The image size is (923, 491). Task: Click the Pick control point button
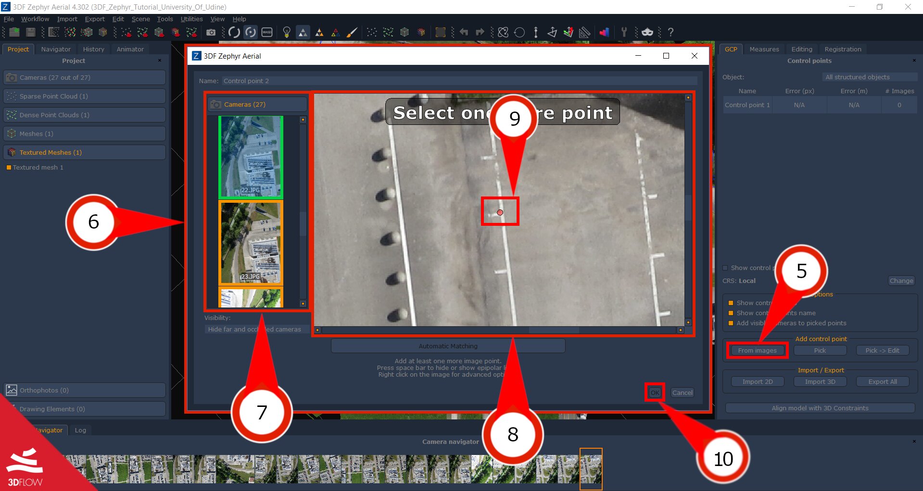820,350
